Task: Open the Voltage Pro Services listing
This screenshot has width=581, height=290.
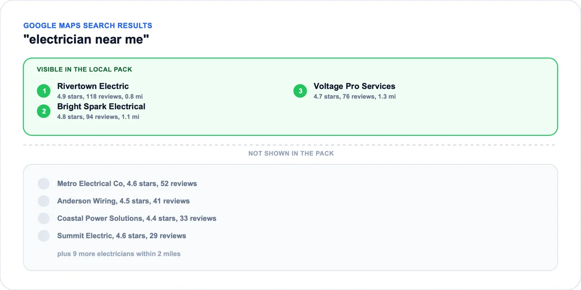Action: click(x=354, y=87)
